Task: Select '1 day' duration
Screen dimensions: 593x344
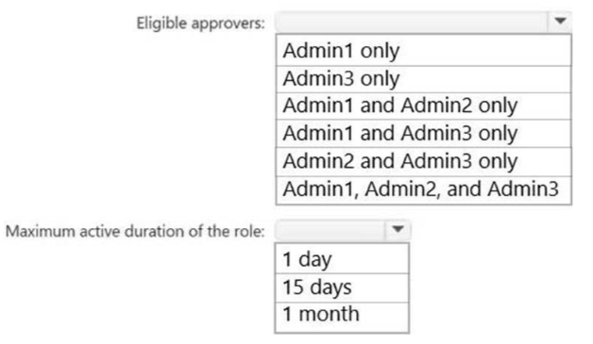Action: click(342, 259)
